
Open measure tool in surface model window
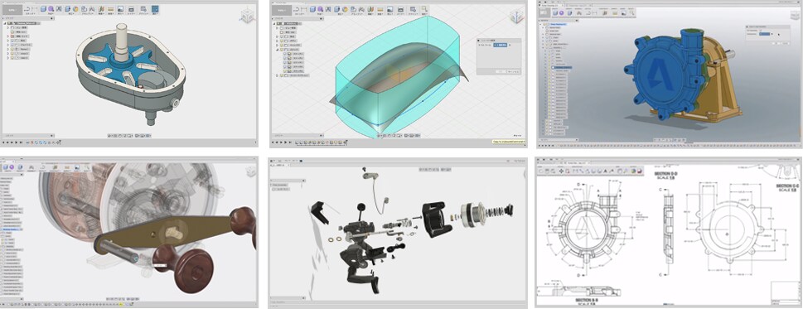click(380, 9)
